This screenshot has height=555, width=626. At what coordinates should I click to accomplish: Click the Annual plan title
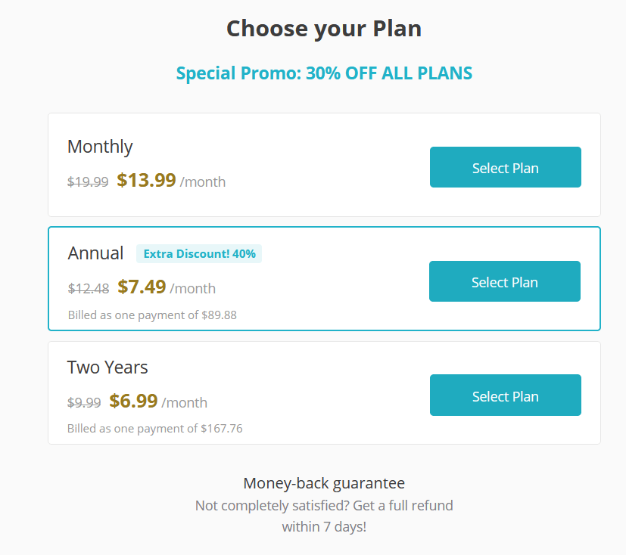[95, 253]
